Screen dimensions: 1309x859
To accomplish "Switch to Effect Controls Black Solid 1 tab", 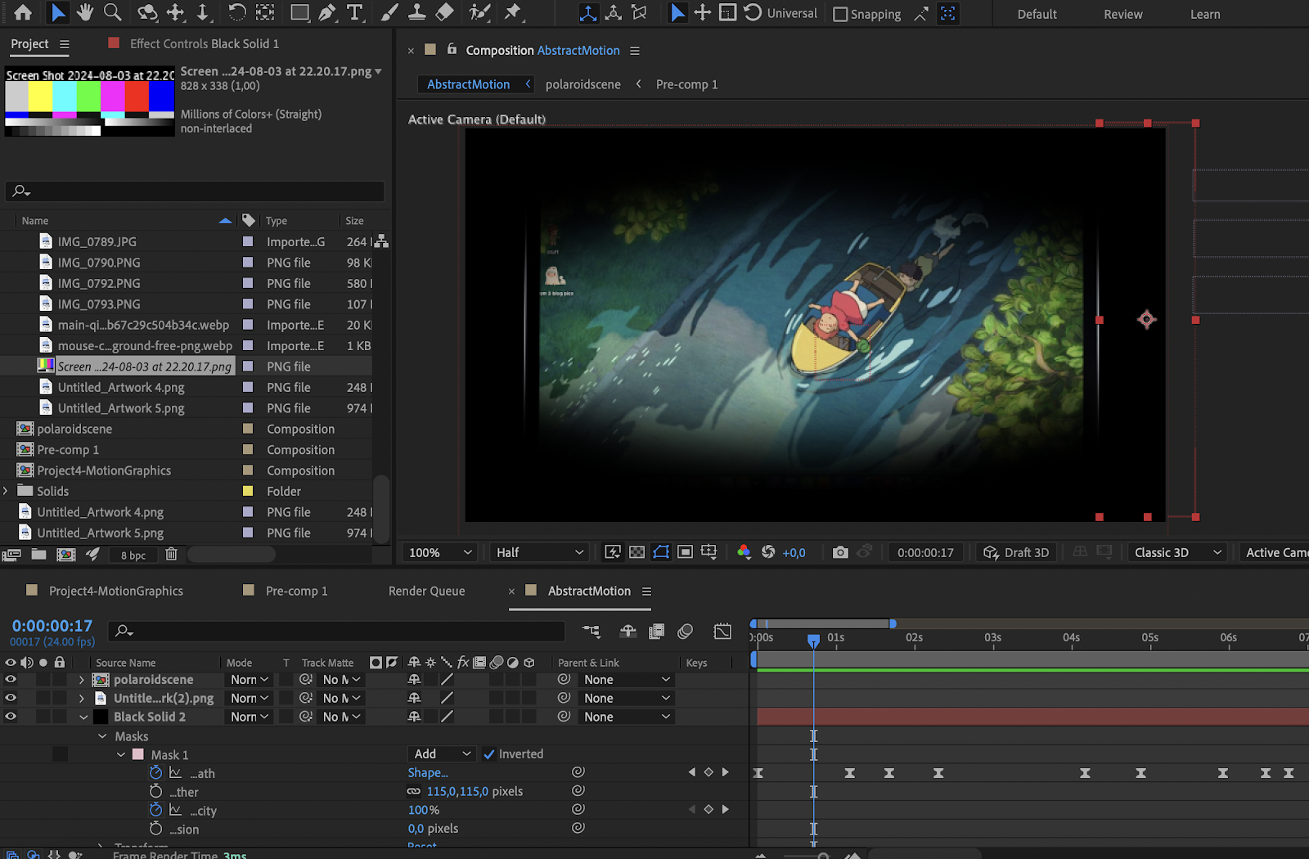I will [x=204, y=43].
